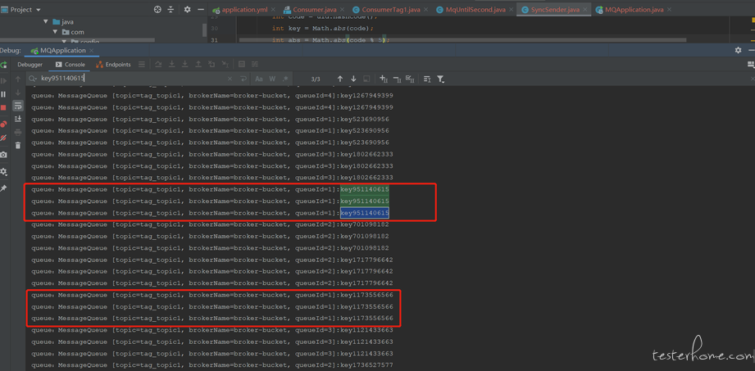The image size is (755, 371).
Task: Jump up the console stack trace
Action: tap(18, 79)
